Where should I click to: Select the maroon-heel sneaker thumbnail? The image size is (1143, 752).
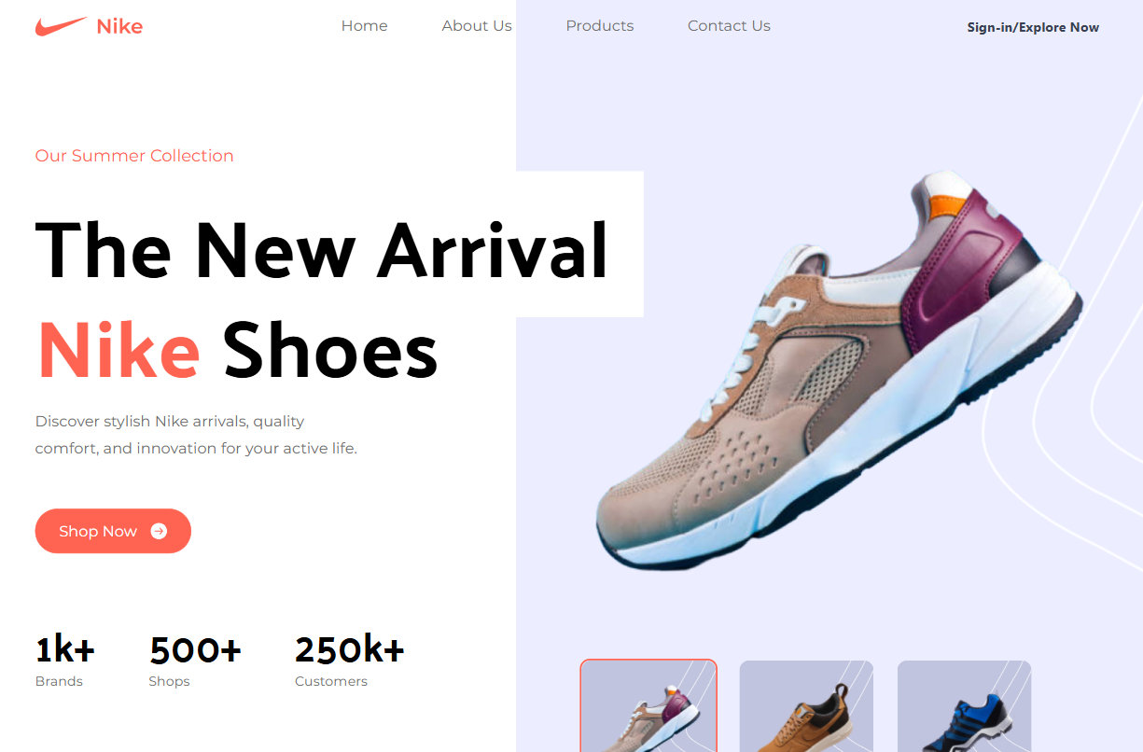648,706
